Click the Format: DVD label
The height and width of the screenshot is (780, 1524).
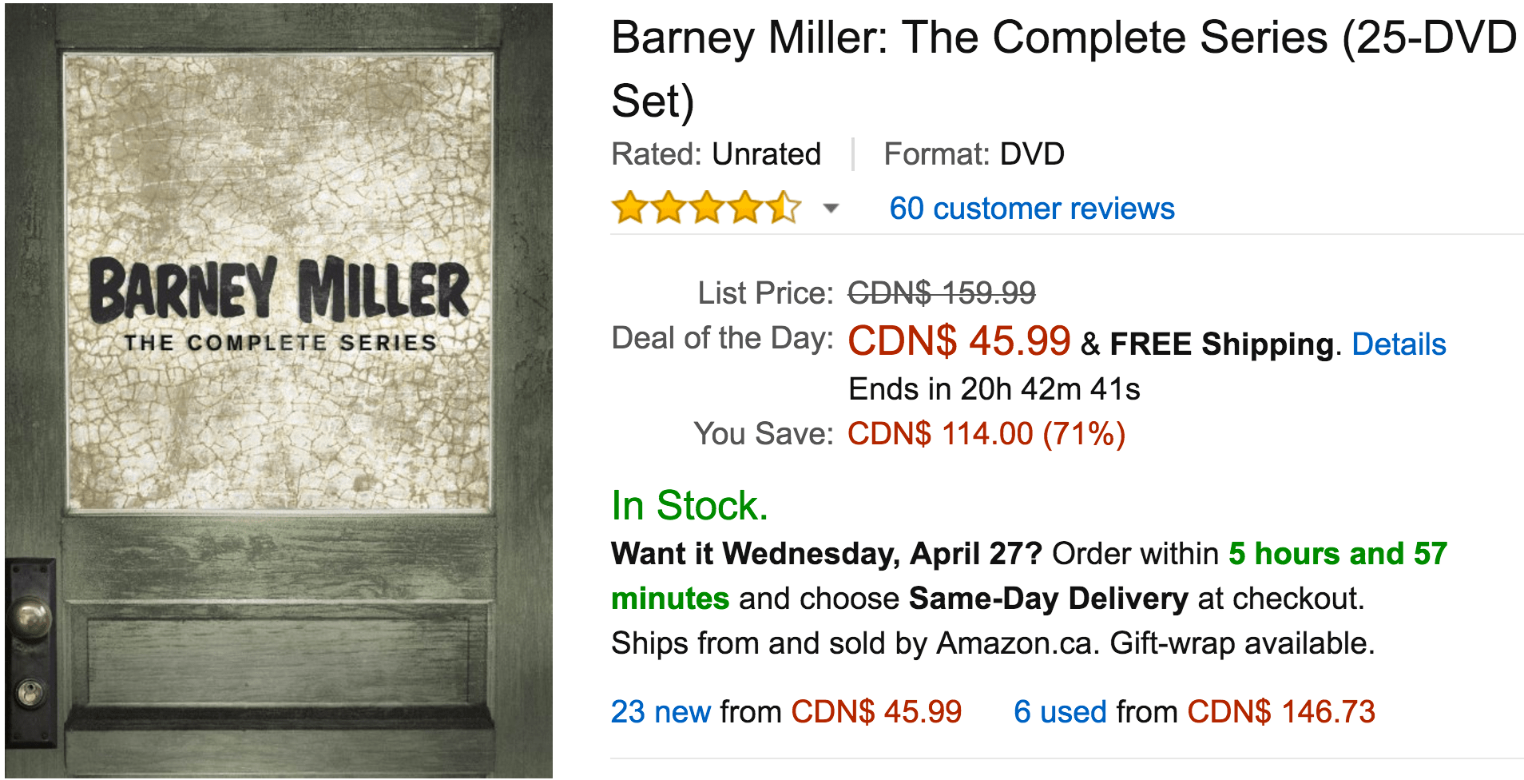(x=974, y=154)
